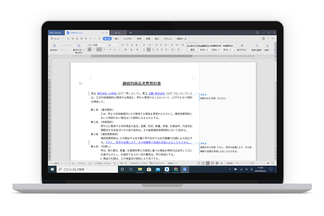Screen dimensions: 324x216
Task: Open the 開発ツール ribbon tab
Action: tap(182, 39)
